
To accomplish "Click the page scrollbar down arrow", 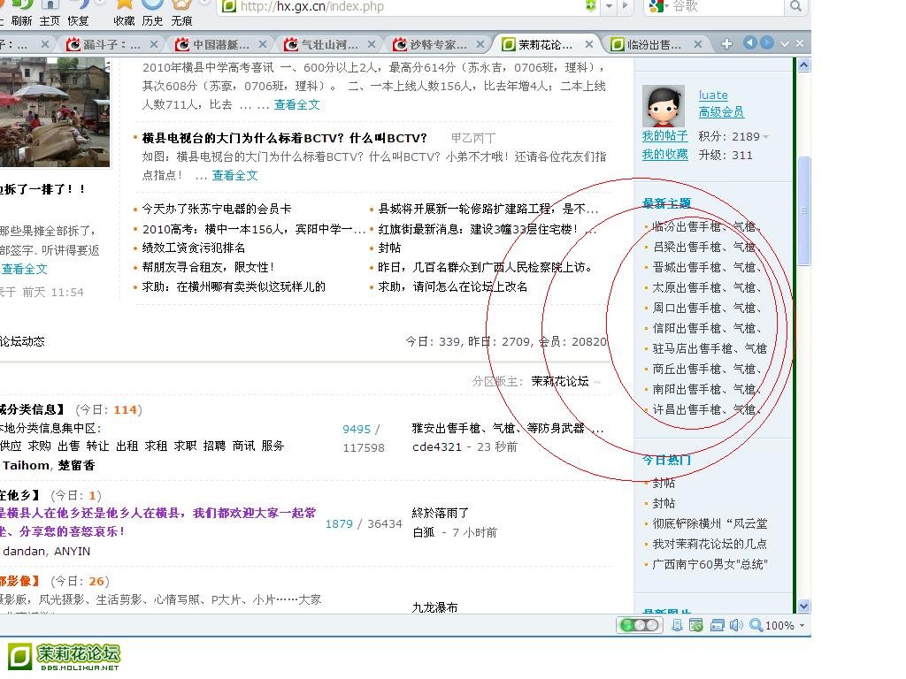I will tap(803, 606).
